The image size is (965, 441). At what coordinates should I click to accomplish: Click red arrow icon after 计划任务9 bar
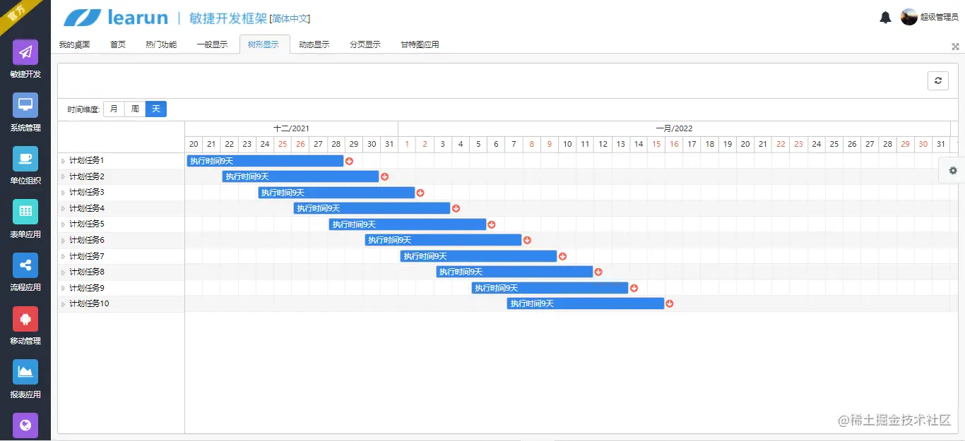pyautogui.click(x=634, y=288)
